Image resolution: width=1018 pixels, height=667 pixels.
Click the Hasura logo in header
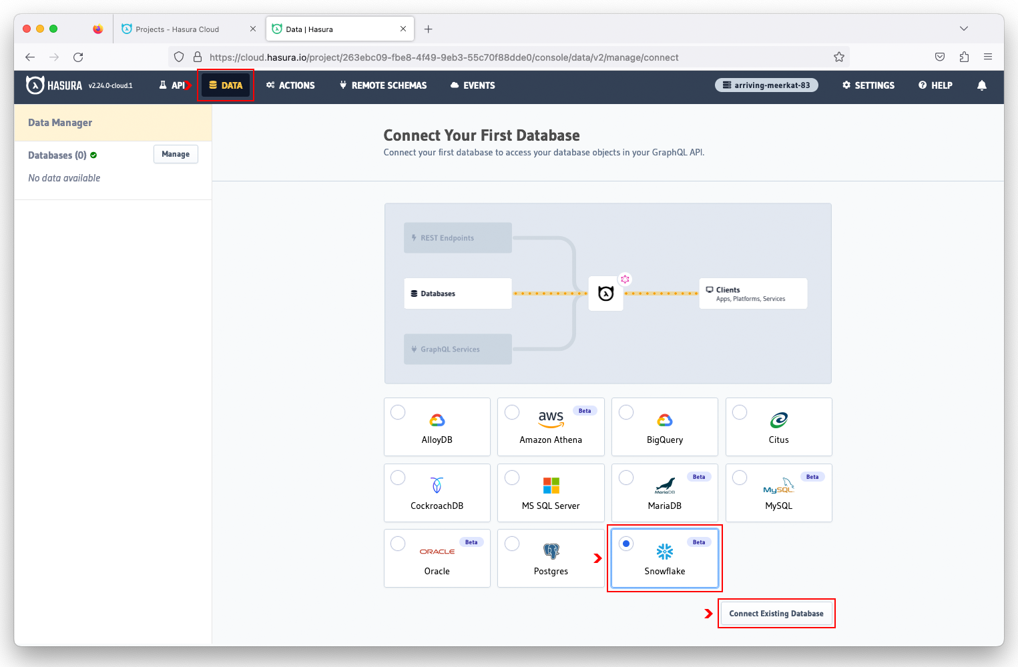click(x=54, y=85)
